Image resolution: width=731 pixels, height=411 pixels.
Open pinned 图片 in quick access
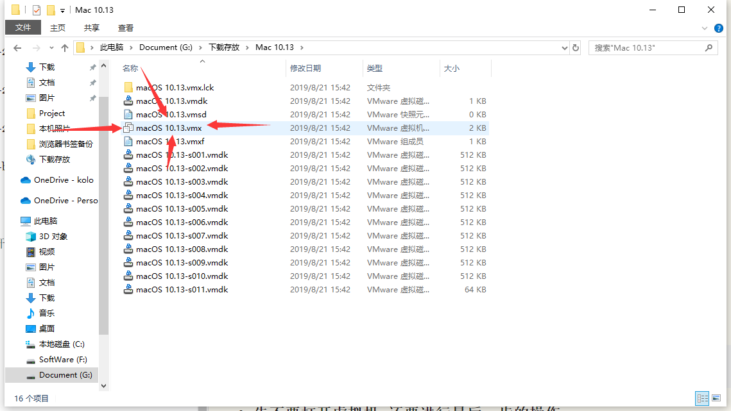[x=47, y=98]
